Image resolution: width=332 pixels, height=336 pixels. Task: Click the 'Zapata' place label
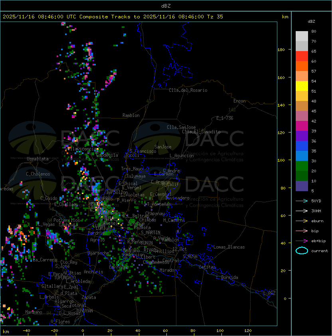pyautogui.click(x=89, y=297)
